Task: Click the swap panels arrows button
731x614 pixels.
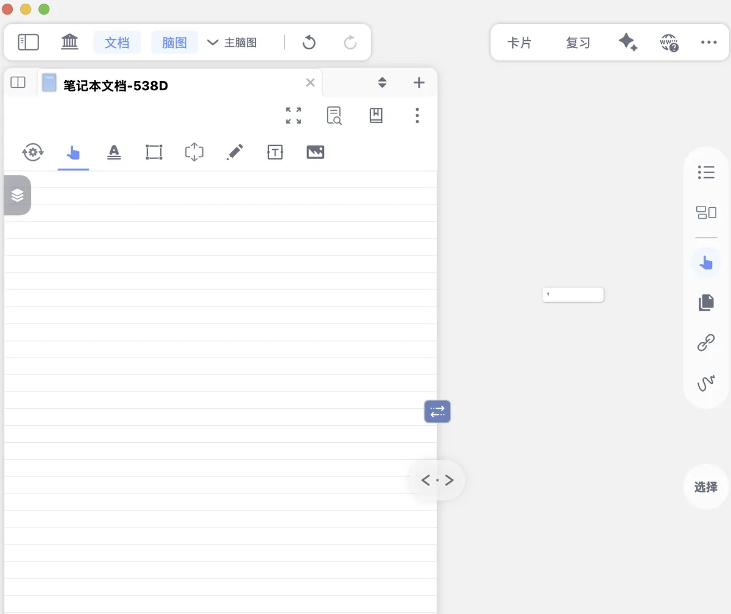Action: pyautogui.click(x=437, y=412)
